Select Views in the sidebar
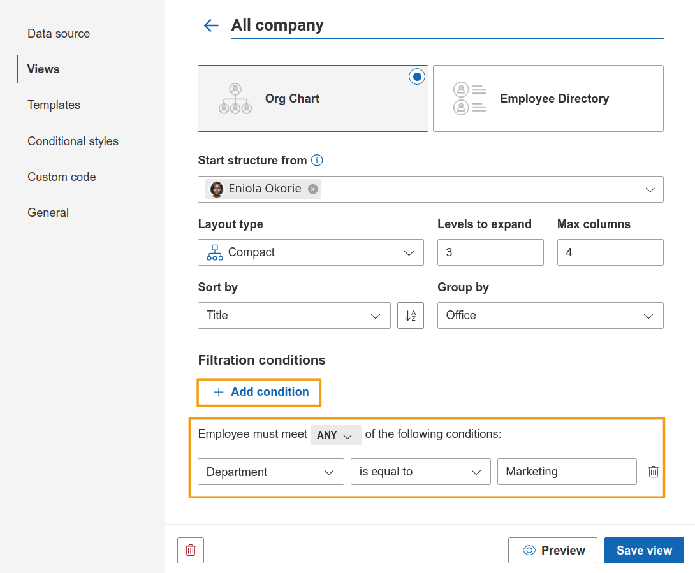695x573 pixels. pyautogui.click(x=43, y=69)
